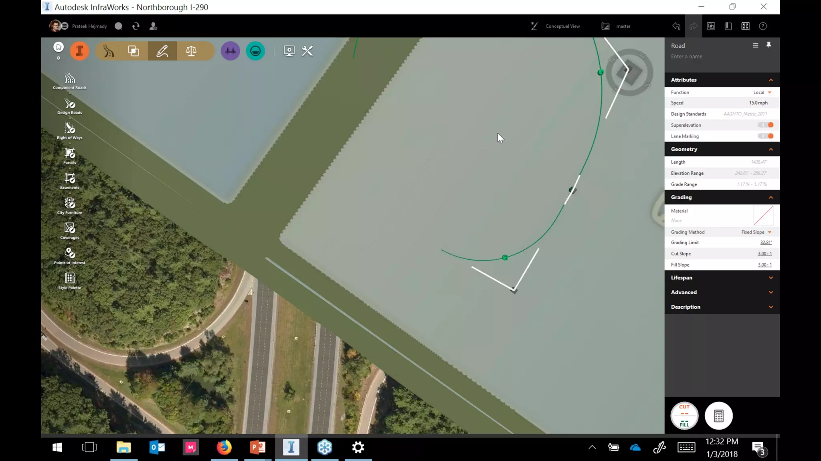821x461 pixels.
Task: Collapse the Geometry section
Action: pos(771,149)
